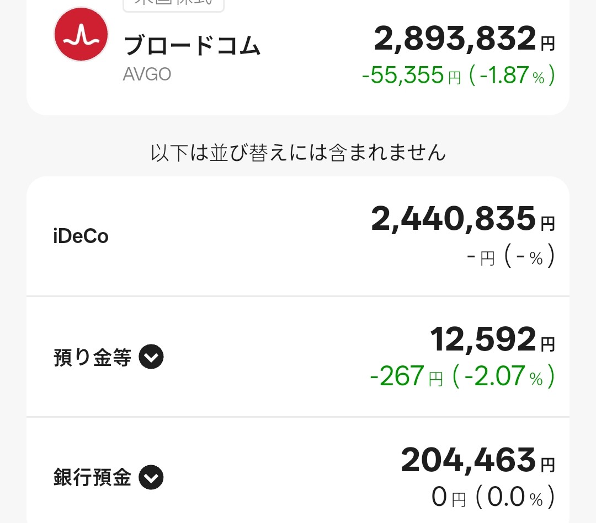Viewport: 596px width, 523px height.
Task: Tap the 銀行預金 label text
Action: (92, 477)
